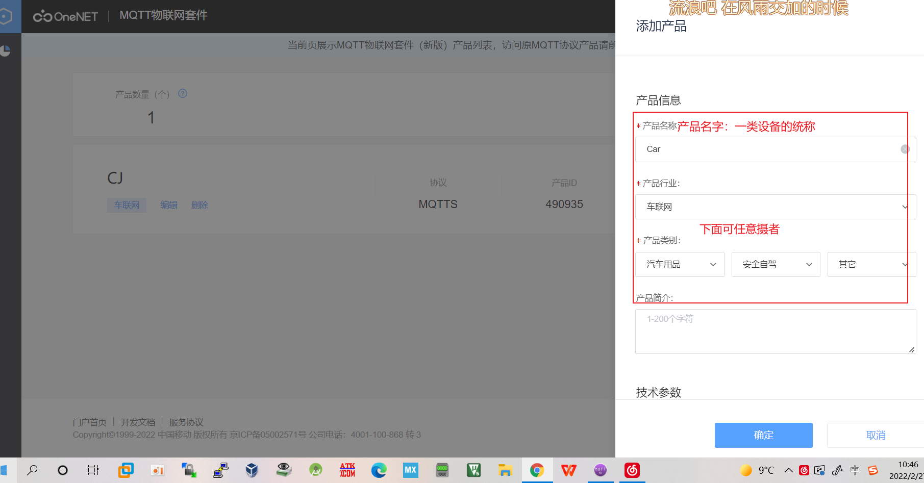Open the 产品行业 dropdown showing 车联网
924x483 pixels.
tap(775, 207)
